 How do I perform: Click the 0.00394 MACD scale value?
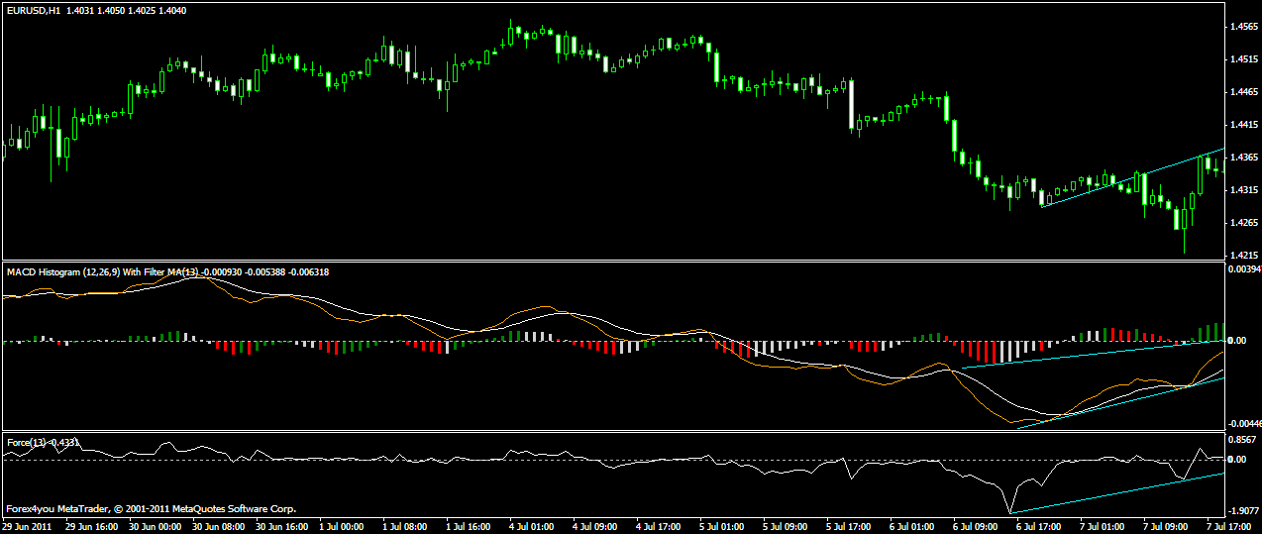coord(1242,269)
